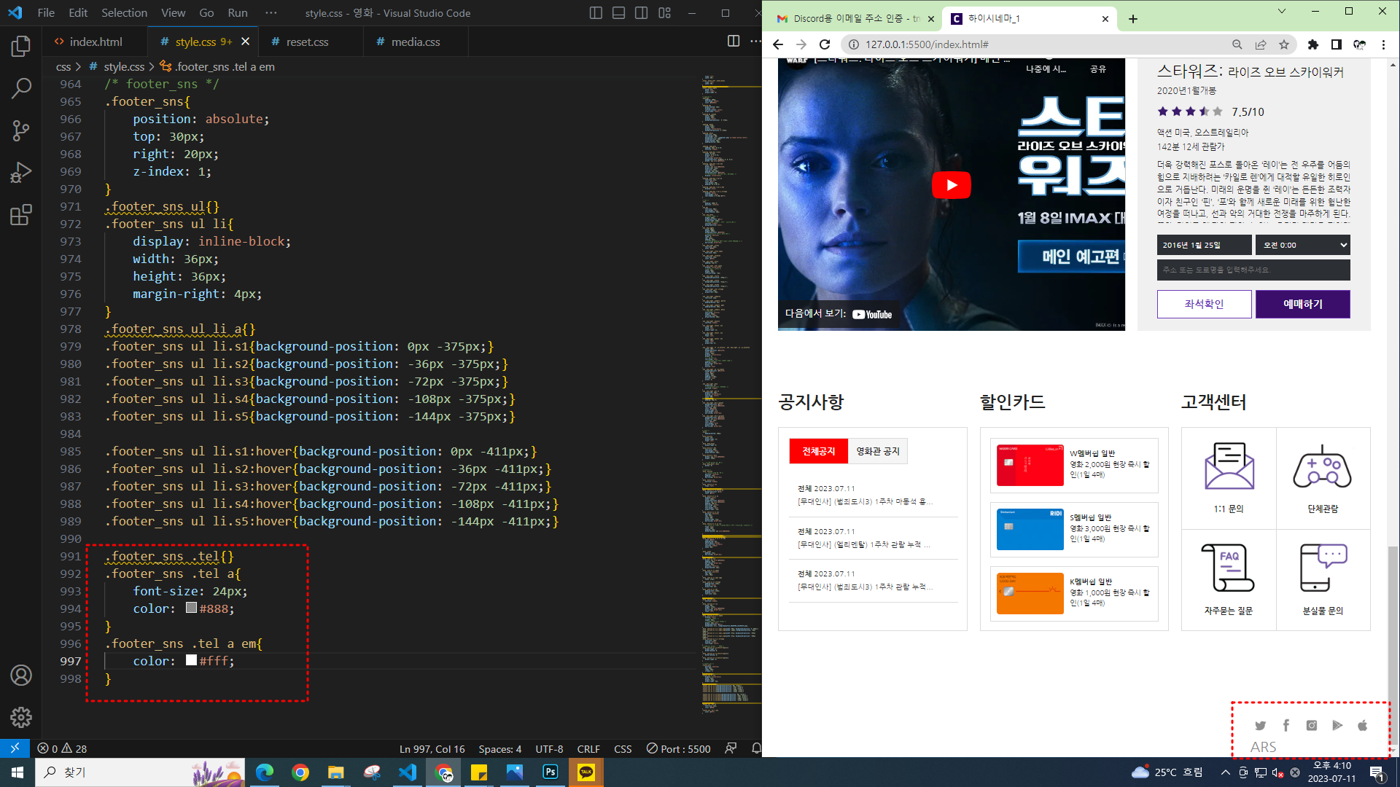1400x787 pixels.
Task: Open the 오전 0:00 time dropdown
Action: [x=1302, y=245]
